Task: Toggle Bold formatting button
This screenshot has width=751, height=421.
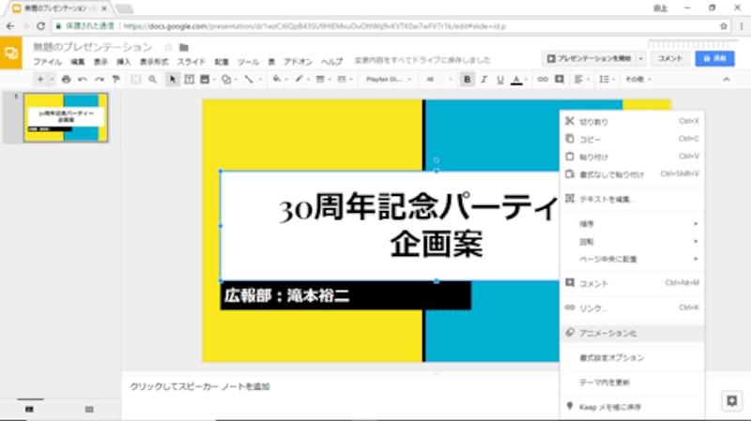Action: coord(467,80)
